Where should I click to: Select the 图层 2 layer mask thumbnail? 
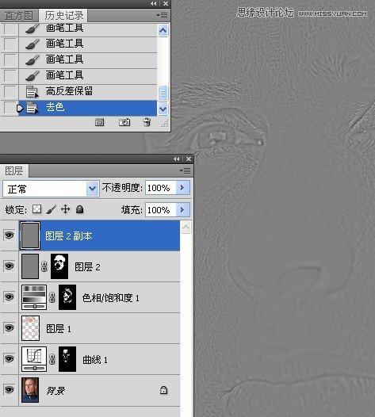click(59, 266)
